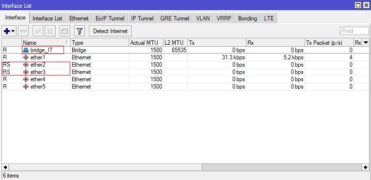Select the ether4 interface name
Screen dimensions: 371x180
point(38,79)
